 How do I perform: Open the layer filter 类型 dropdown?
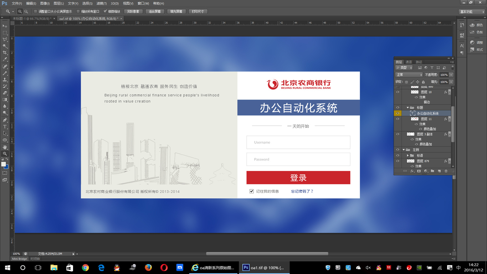coord(404,67)
